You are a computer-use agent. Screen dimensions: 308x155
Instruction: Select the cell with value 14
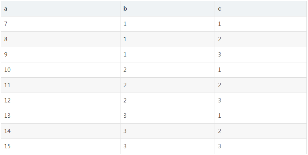click(60, 131)
